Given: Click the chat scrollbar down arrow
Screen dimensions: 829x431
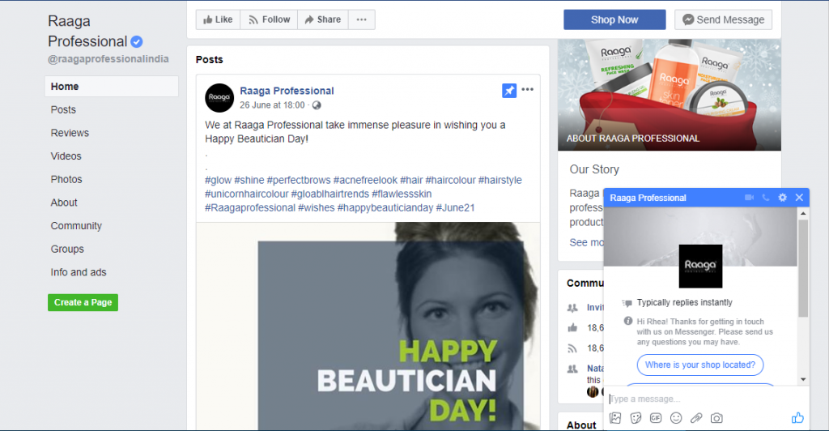Looking at the screenshot, I should pyautogui.click(x=803, y=379).
